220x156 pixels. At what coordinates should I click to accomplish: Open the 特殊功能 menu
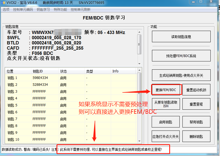tap(60, 10)
